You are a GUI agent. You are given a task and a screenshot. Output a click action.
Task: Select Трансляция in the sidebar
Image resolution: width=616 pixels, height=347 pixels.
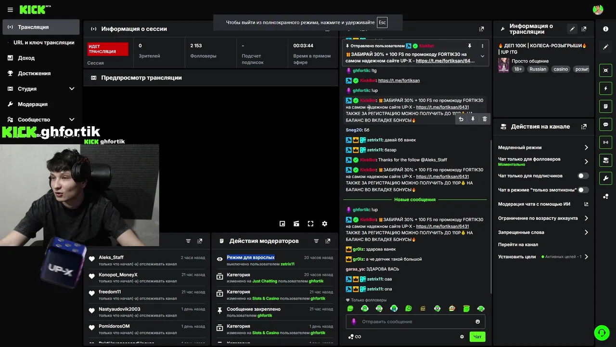(x=41, y=27)
